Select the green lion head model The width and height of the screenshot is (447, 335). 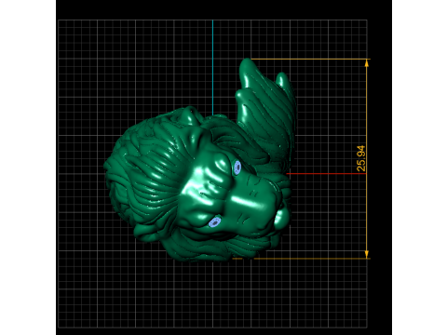[200, 160]
